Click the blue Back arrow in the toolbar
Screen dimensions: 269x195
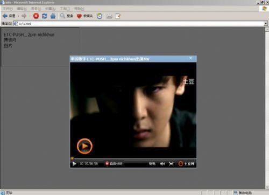point(5,16)
